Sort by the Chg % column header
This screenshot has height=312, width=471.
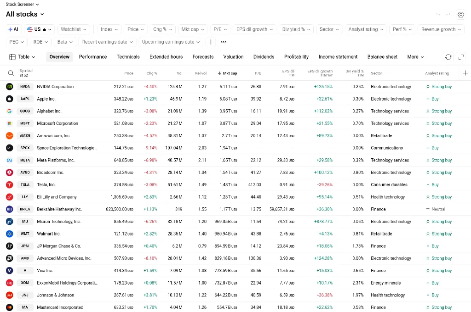coord(152,73)
